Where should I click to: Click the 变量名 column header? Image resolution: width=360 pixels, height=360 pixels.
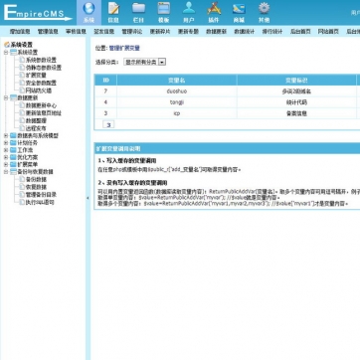coord(177,81)
